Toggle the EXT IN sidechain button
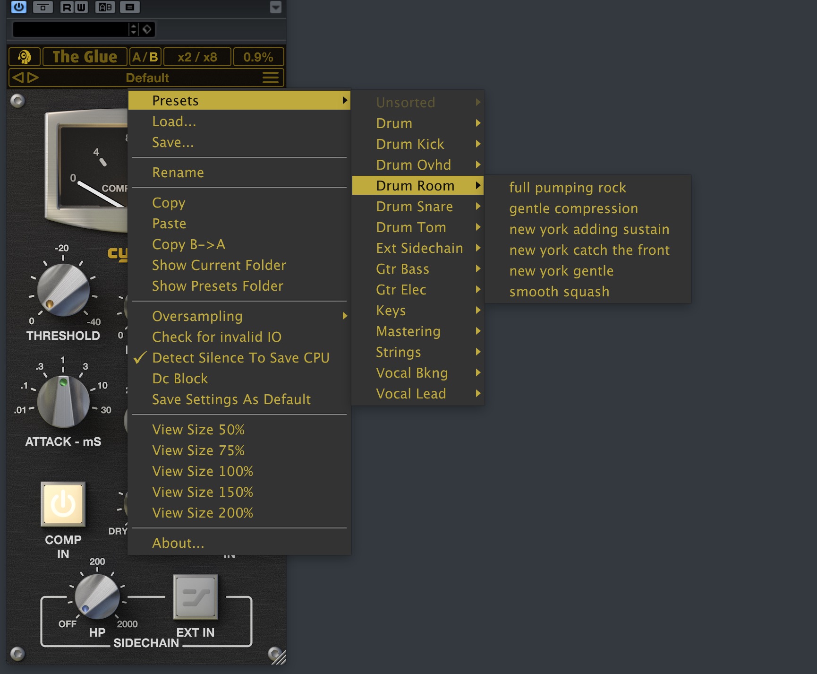The image size is (817, 674). point(196,597)
